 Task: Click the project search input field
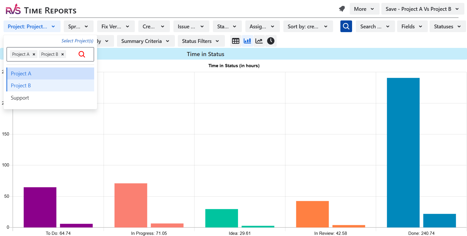pyautogui.click(x=50, y=54)
